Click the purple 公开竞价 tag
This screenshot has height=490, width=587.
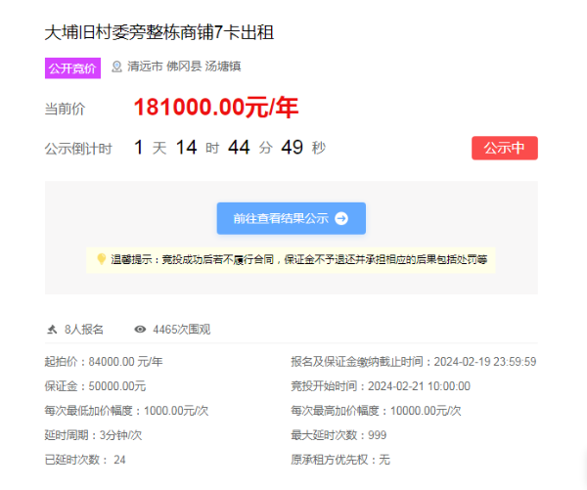coord(72,67)
